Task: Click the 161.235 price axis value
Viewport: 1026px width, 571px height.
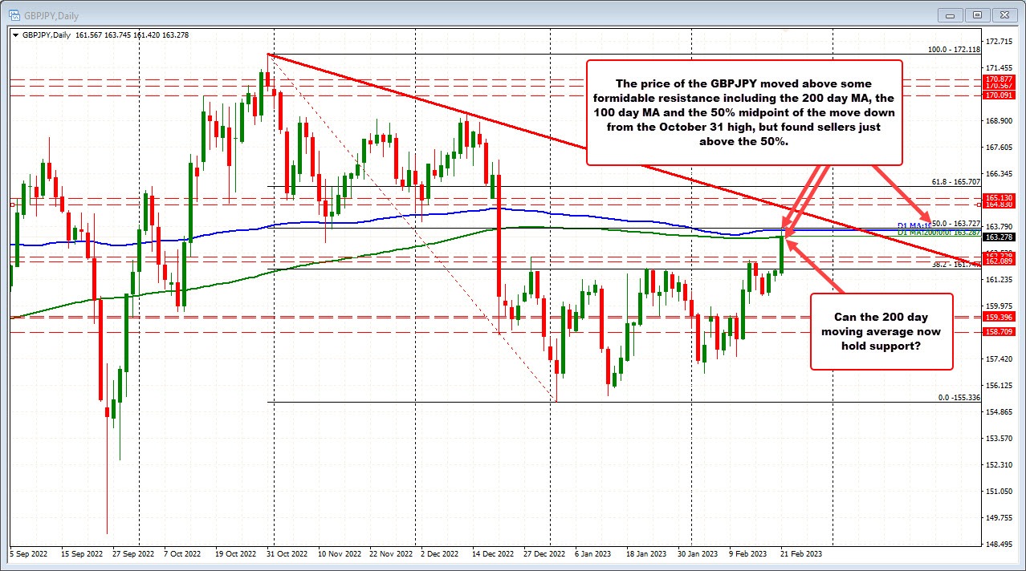Action: click(x=999, y=280)
